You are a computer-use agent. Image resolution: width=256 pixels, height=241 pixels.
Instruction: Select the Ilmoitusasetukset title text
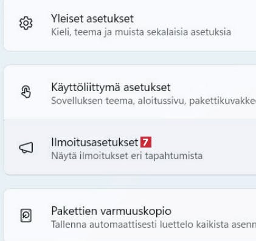click(95, 142)
